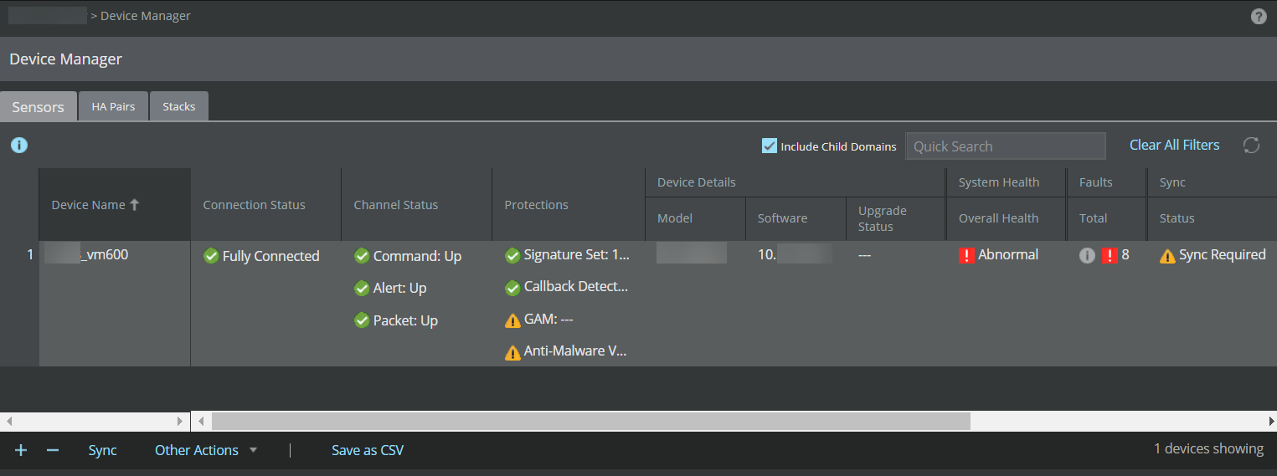Click the Sync Required status text

(1223, 255)
